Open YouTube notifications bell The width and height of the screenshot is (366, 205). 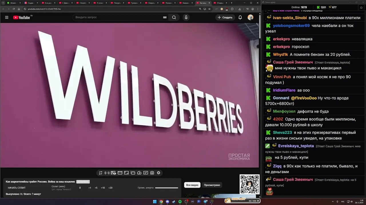click(x=240, y=17)
